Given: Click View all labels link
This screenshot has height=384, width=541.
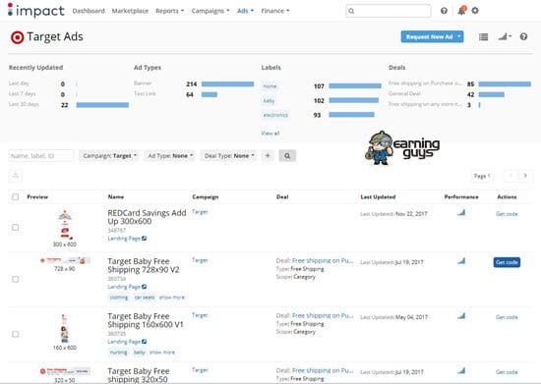Looking at the screenshot, I should coord(270,134).
